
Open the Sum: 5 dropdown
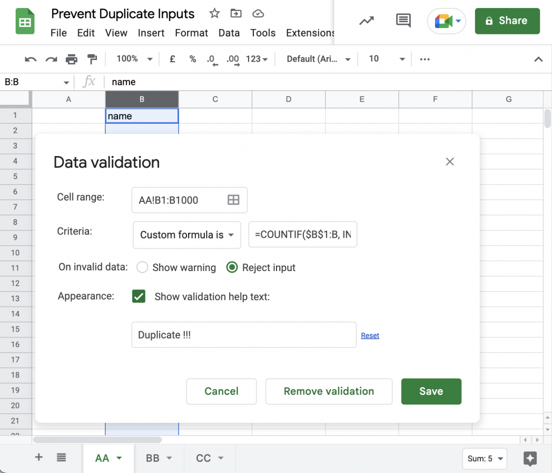tap(485, 458)
